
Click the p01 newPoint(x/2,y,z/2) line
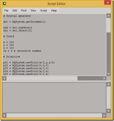pos(29,62)
